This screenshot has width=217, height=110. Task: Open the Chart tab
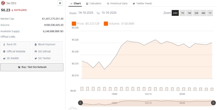point(75,3)
